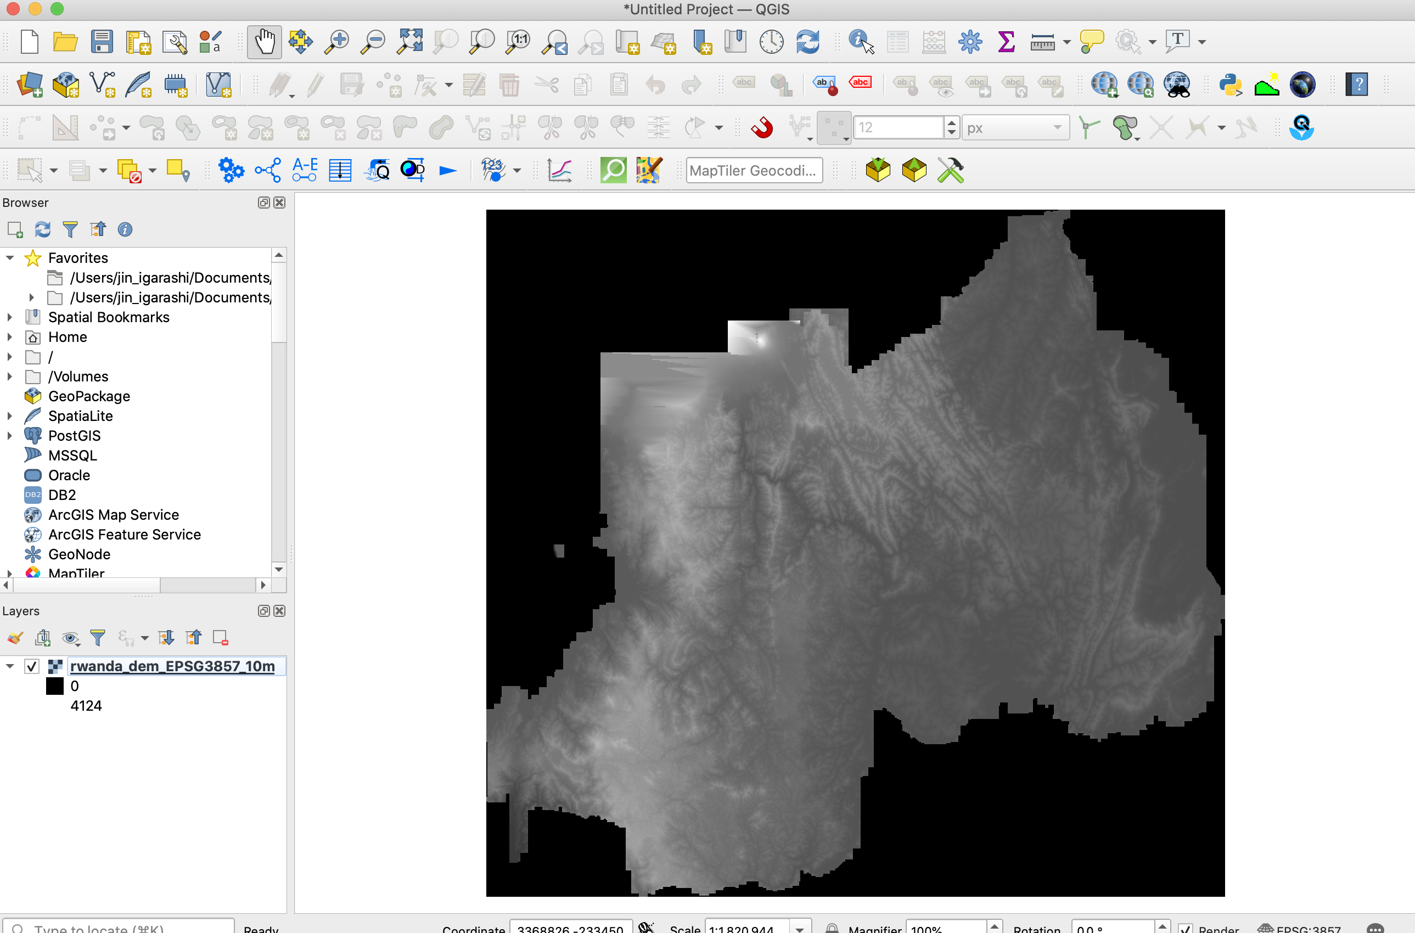Increase the Rotation value stepper
The width and height of the screenshot is (1415, 933).
pyautogui.click(x=1161, y=926)
